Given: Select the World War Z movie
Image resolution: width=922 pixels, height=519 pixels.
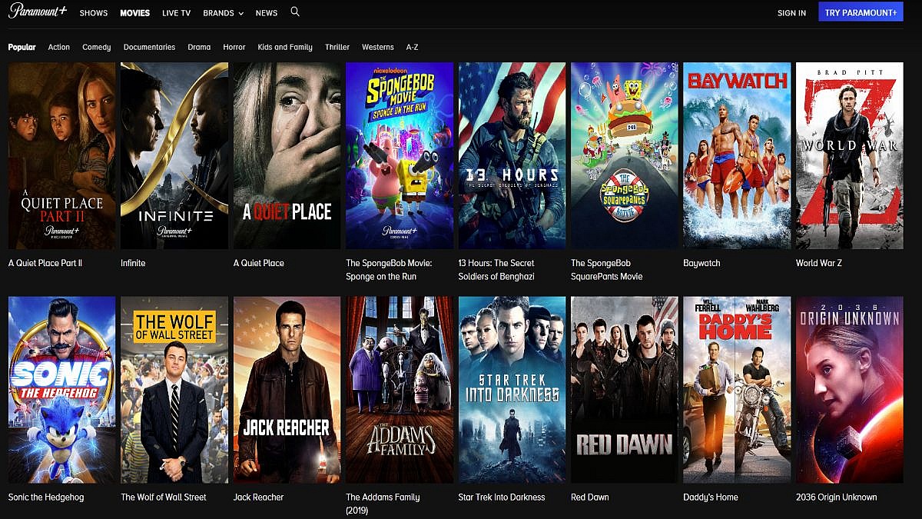Looking at the screenshot, I should [x=849, y=155].
